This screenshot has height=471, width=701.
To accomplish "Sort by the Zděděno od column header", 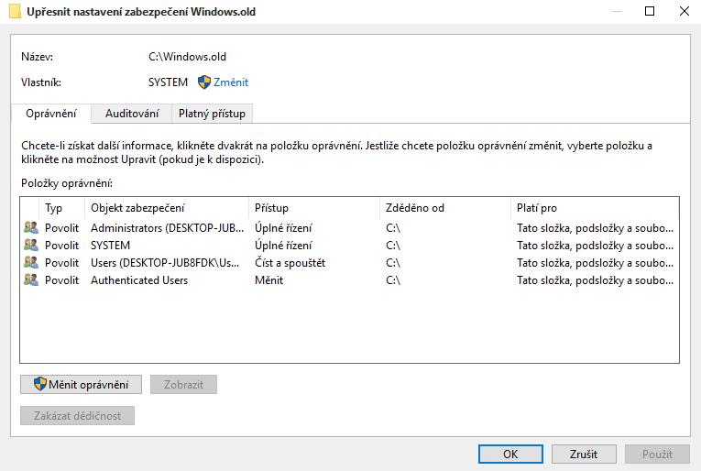I will (445, 208).
